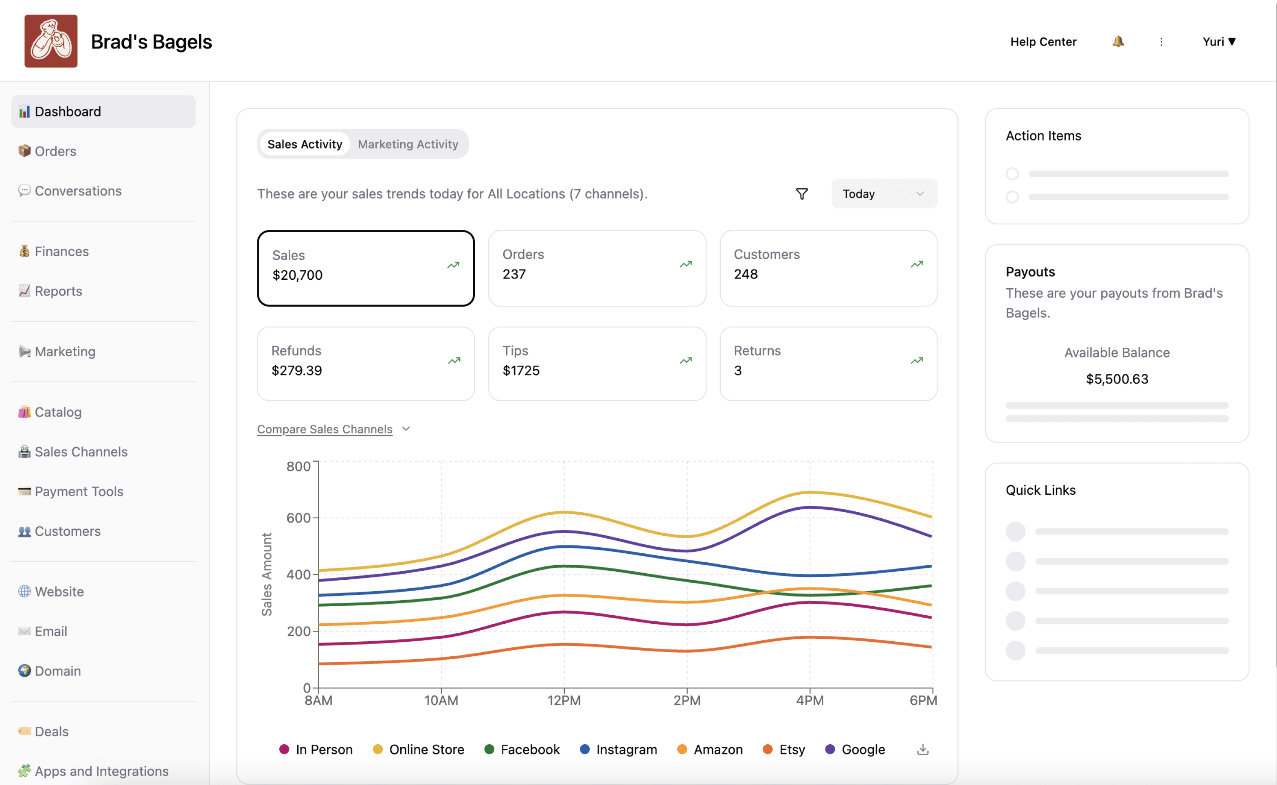Select the Orders metric card

click(x=597, y=268)
